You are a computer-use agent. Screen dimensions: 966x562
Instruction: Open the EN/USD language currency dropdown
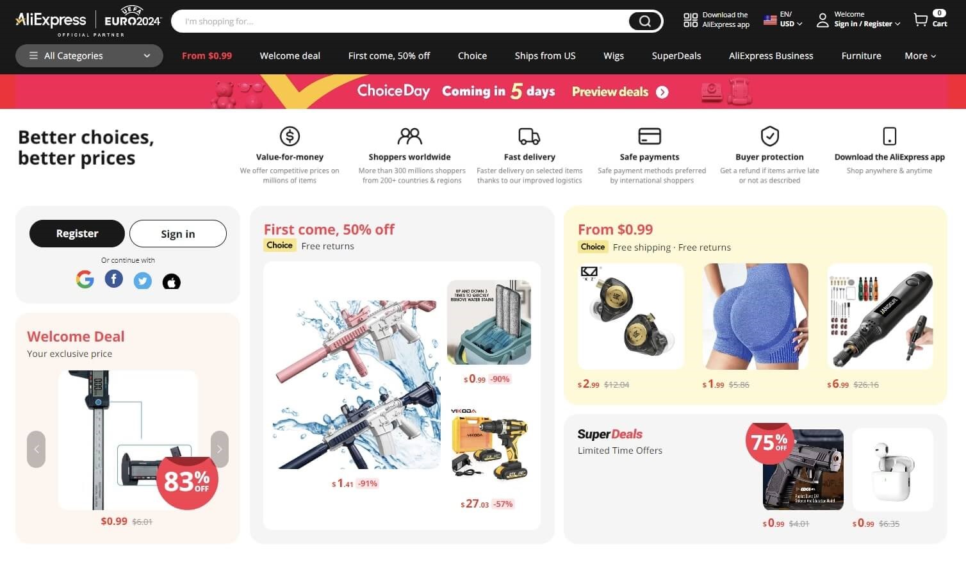tap(783, 19)
